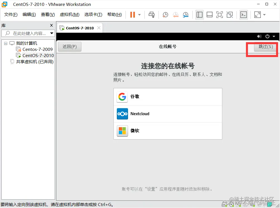Image resolution: width=280 pixels, height=208 pixels.
Task: Click the send Ctrl+Alt+Del toolbar icon
Action: click(152, 15)
